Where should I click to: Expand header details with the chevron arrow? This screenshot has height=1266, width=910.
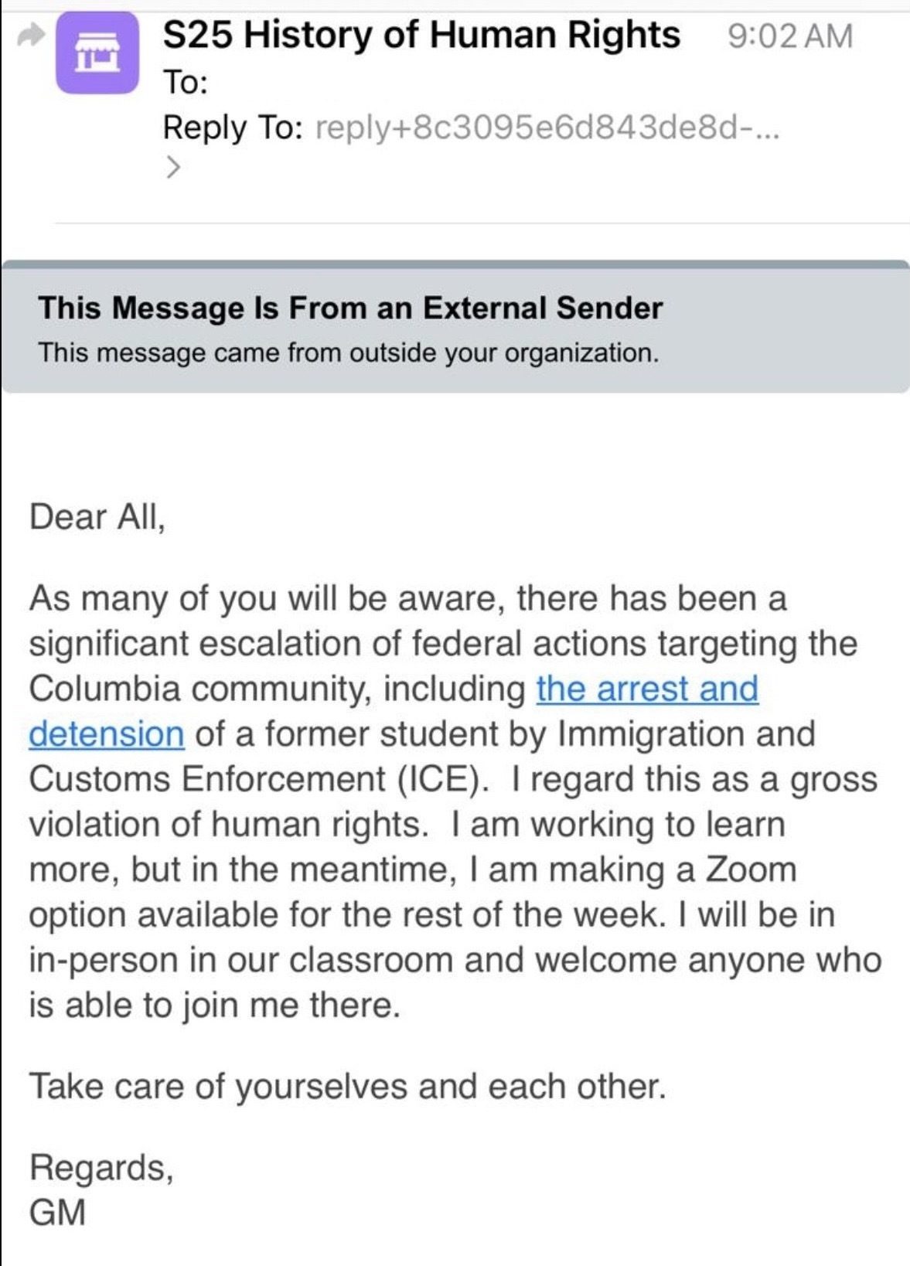point(174,165)
